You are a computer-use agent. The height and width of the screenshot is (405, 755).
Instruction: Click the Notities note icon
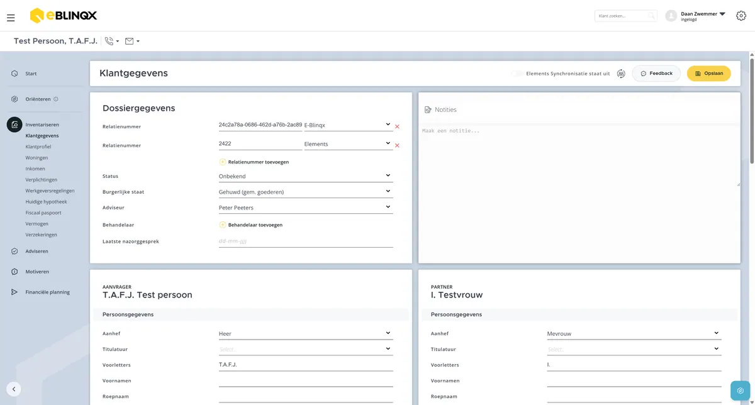pyautogui.click(x=428, y=109)
